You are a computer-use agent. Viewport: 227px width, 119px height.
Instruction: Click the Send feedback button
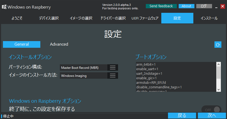click(x=161, y=6)
